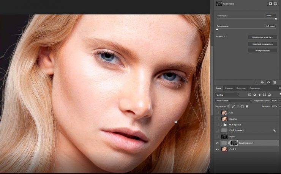Select the pixel mask icon in Properties
Screen dimensions: 281x174
[270, 3]
